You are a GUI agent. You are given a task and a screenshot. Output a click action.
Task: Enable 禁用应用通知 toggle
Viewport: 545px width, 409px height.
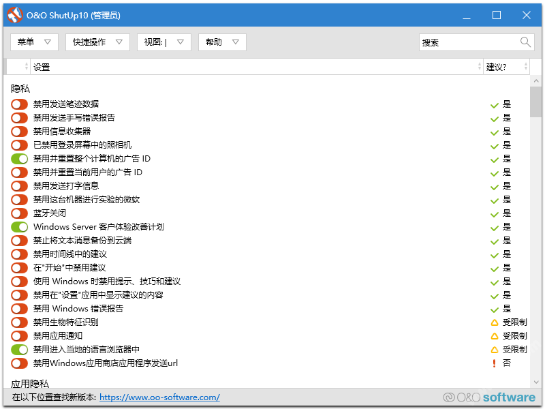click(19, 335)
